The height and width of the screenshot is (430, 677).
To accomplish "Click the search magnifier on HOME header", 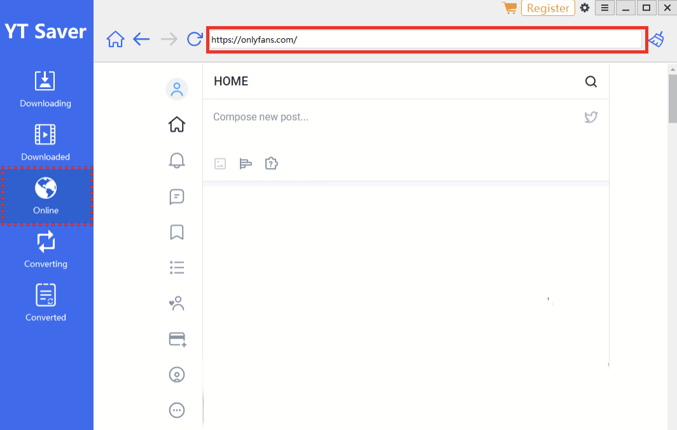I will click(x=591, y=81).
